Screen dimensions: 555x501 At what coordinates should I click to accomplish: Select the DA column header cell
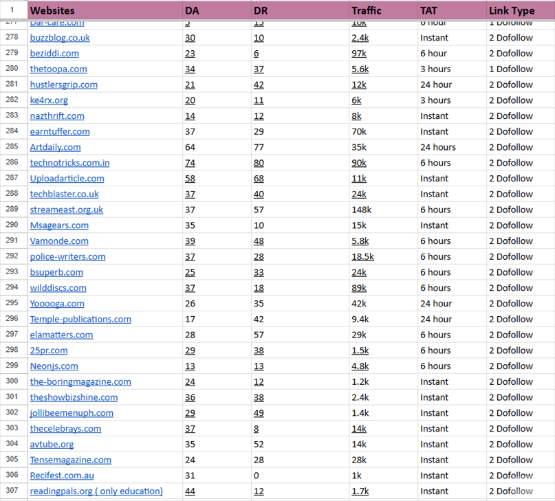pos(217,10)
